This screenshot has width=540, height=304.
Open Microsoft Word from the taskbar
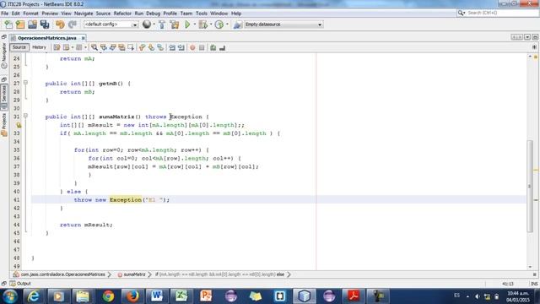click(x=157, y=296)
